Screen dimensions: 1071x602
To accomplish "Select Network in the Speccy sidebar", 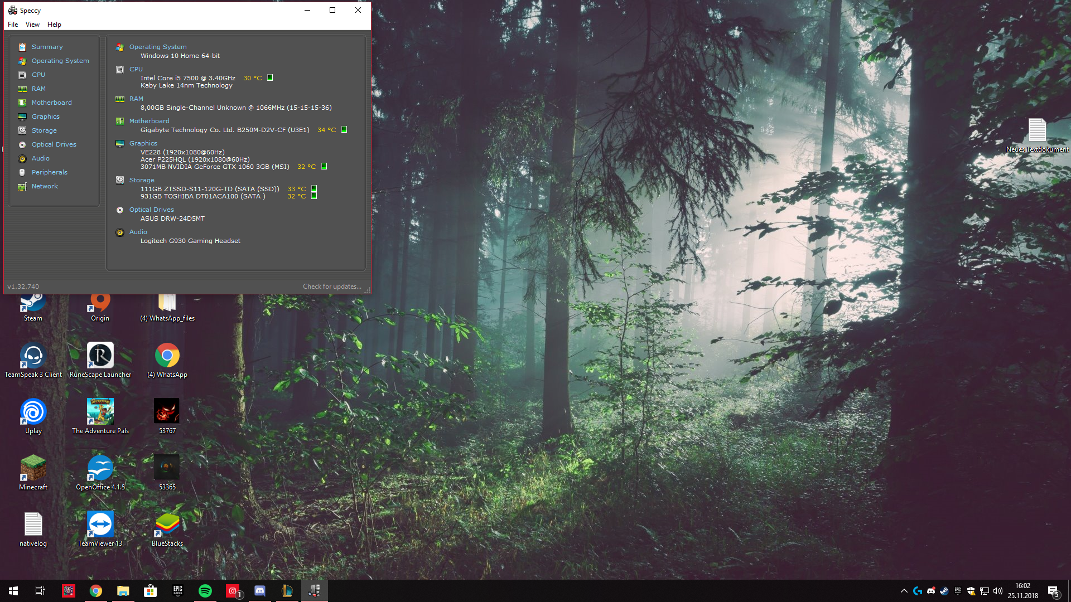I will [x=45, y=186].
